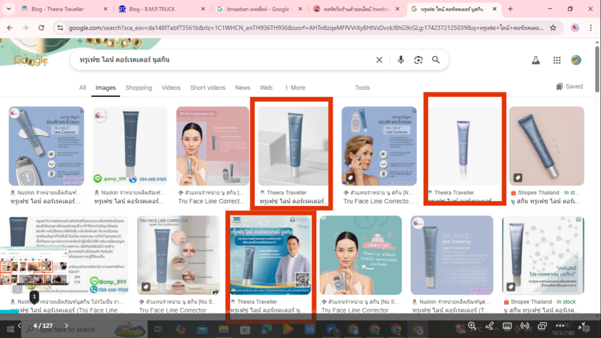This screenshot has width=601, height=338.
Task: Open Chrome's three-dot settings menu
Action: 590,27
